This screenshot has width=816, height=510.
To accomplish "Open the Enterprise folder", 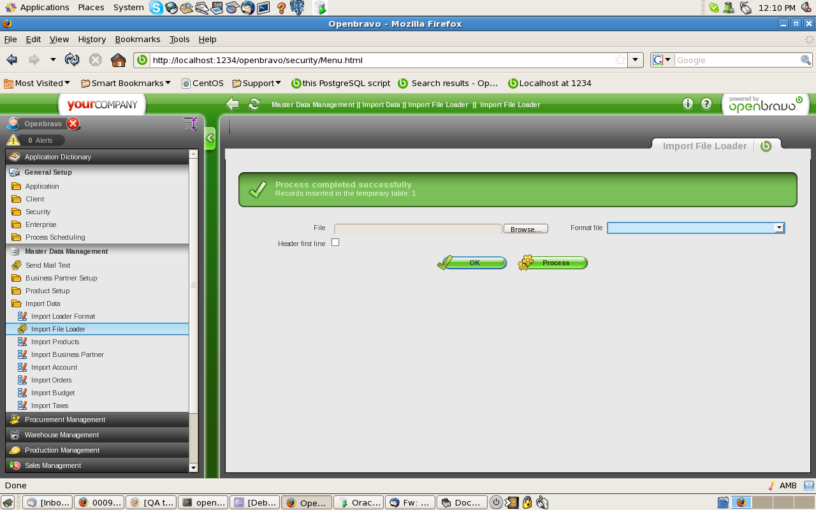I will pyautogui.click(x=41, y=224).
